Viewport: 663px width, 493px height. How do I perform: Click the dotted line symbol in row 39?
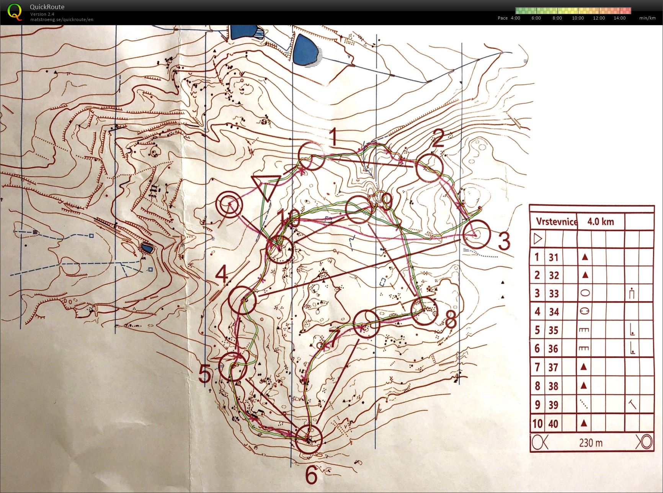pyautogui.click(x=584, y=405)
